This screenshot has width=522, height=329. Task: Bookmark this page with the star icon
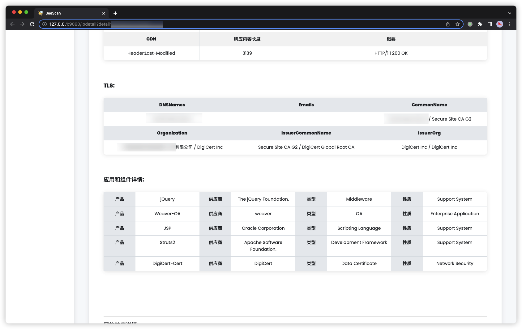pos(458,24)
